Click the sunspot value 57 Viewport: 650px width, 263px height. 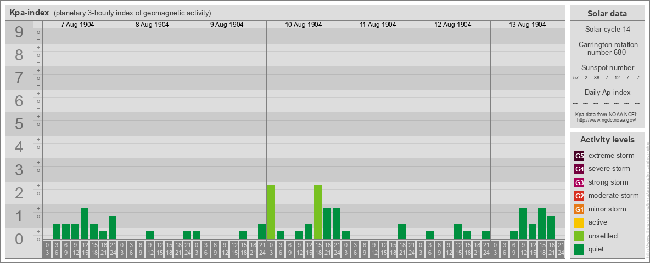[x=576, y=78]
